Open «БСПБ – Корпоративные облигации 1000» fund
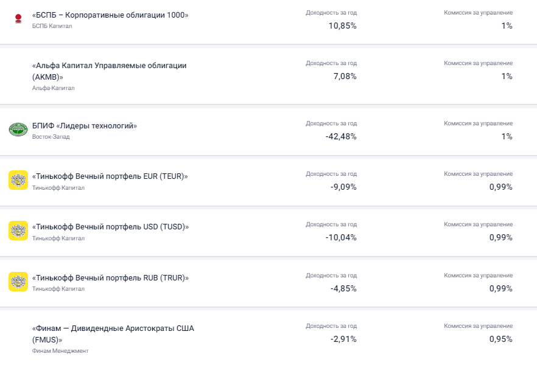This screenshot has width=537, height=365. pos(110,15)
